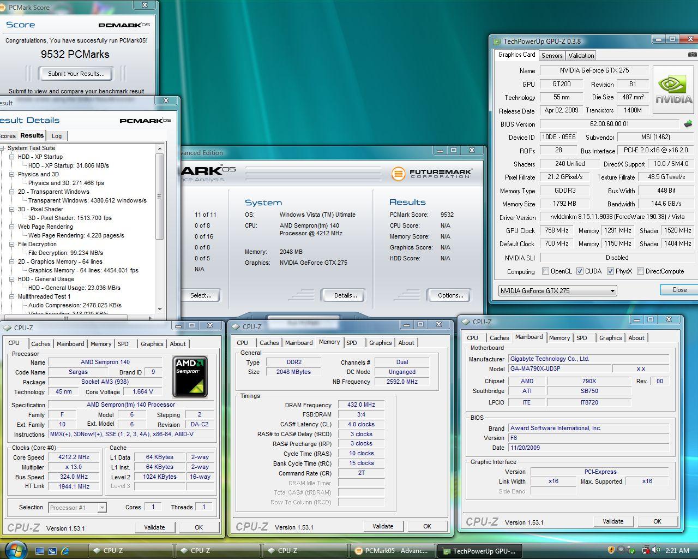Select 'Audio Compression: 2478.025 KB/s' result row
The width and height of the screenshot is (698, 559).
point(75,305)
